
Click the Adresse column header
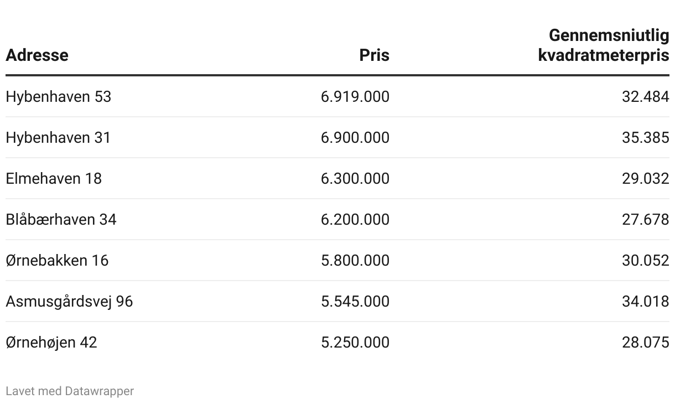point(37,55)
